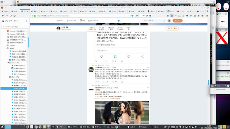The width and height of the screenshot is (230, 129).
Task: Open the start menu icon on taskbar
Action: pyautogui.click(x=2, y=127)
